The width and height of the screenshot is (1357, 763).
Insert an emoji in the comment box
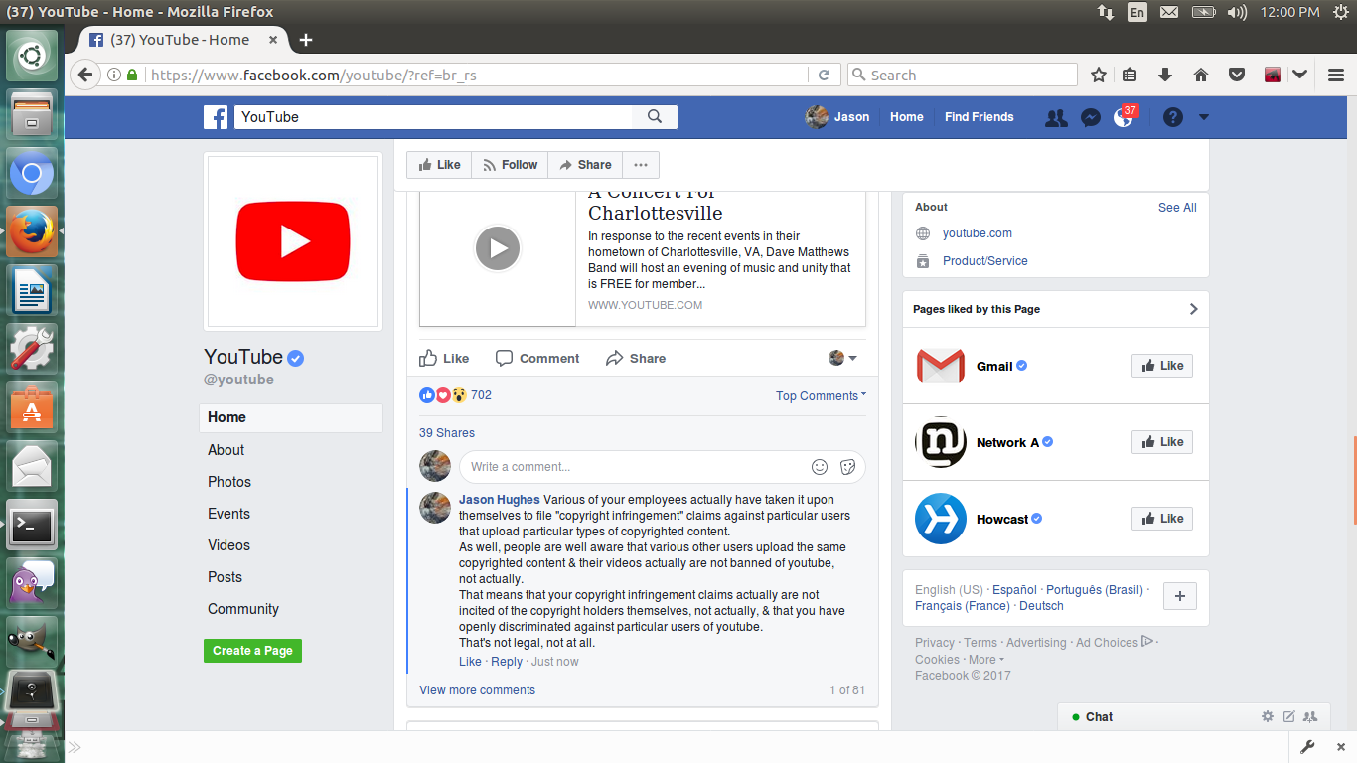(820, 467)
